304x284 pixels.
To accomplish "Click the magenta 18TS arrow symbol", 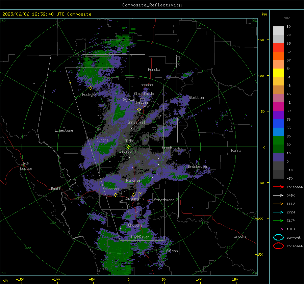I will pyautogui.click(x=278, y=229).
